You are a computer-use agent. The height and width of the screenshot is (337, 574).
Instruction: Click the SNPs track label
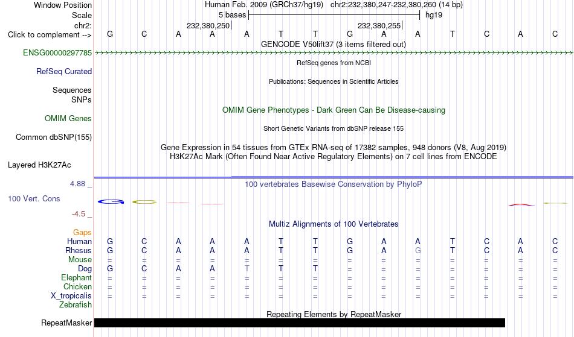pos(82,99)
